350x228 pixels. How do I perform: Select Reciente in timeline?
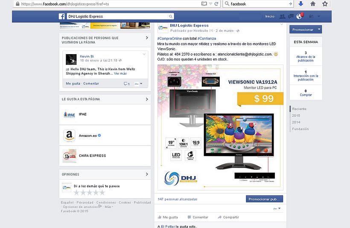[299, 109]
